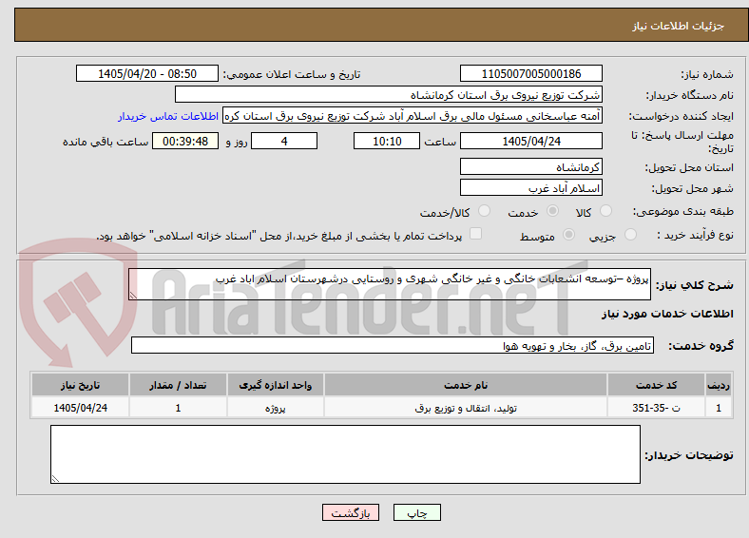The width and height of the screenshot is (749, 538).
Task: Click the general description text area
Action: click(390, 284)
